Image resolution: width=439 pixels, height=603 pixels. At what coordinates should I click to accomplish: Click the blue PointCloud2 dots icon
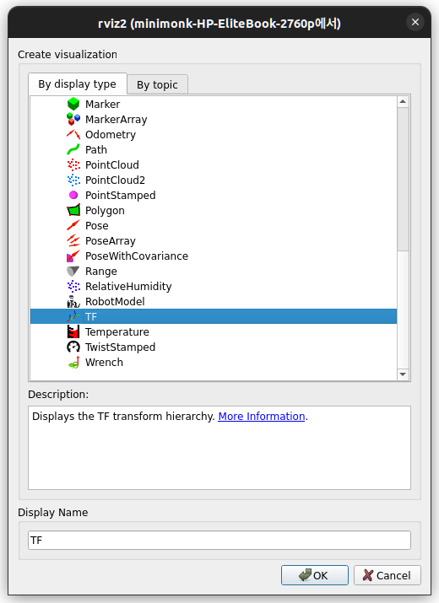click(x=73, y=180)
